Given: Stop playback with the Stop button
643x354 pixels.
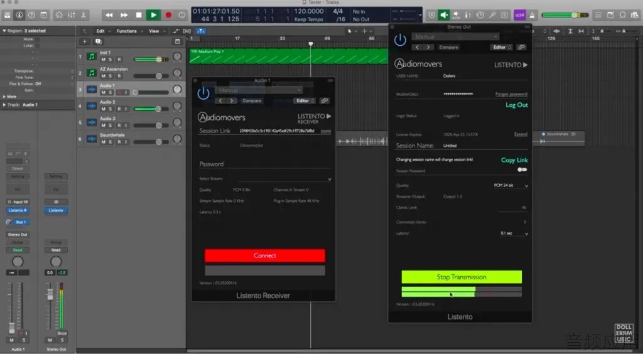Looking at the screenshot, I should pyautogui.click(x=139, y=15).
